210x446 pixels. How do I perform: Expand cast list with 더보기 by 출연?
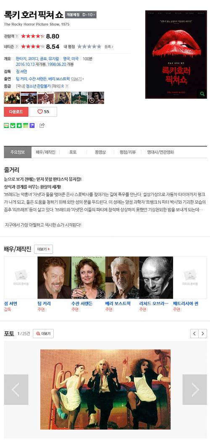[77, 79]
